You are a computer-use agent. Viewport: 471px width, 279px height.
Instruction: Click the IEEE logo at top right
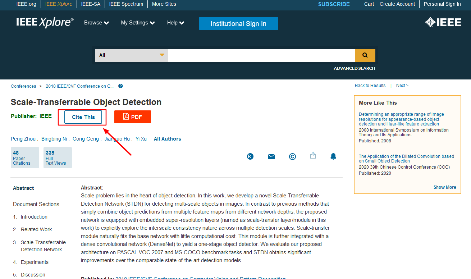443,23
